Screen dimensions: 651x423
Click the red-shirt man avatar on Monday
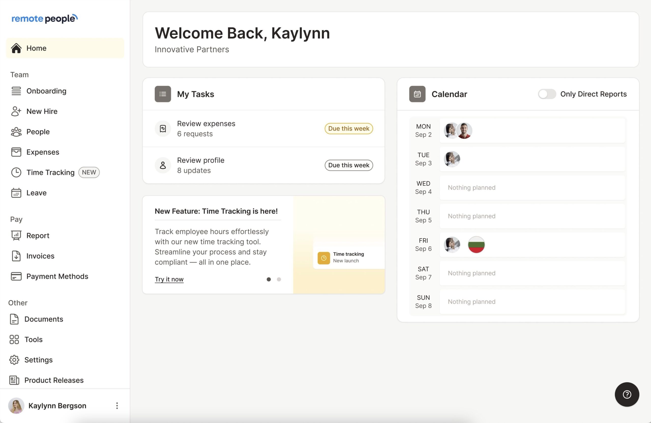464,131
